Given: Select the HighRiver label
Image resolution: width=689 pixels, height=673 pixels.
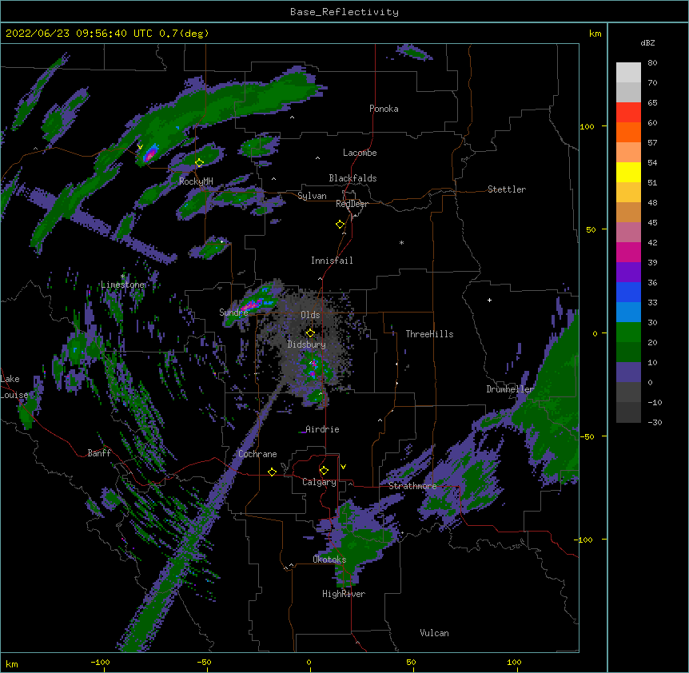Looking at the screenshot, I should [x=344, y=594].
